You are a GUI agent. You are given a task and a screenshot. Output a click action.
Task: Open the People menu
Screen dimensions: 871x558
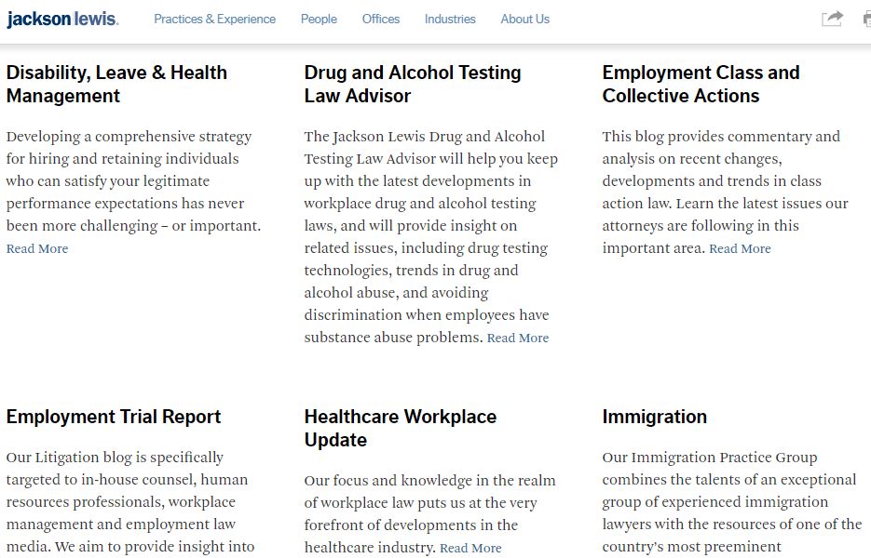click(x=319, y=19)
